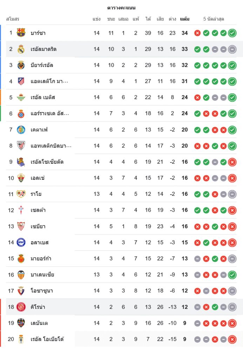
Task: Open the เรอัลโซเซียดัด team link
Action: tap(47, 162)
